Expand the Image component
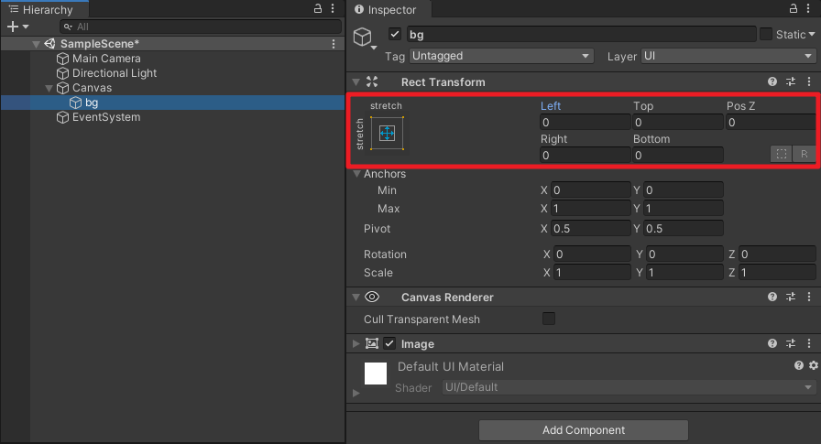Viewport: 821px width, 444px height. [356, 343]
